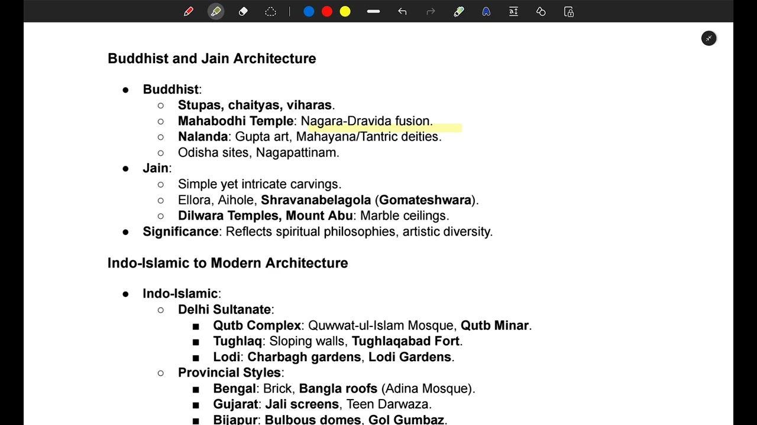Click the heading 'Indo-Islamic to Modern Architecture'
This screenshot has height=425, width=757.
pyautogui.click(x=228, y=263)
